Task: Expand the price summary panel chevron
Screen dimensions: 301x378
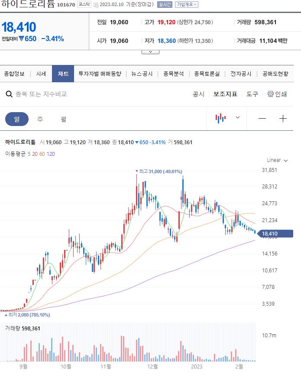Action: [x=150, y=52]
